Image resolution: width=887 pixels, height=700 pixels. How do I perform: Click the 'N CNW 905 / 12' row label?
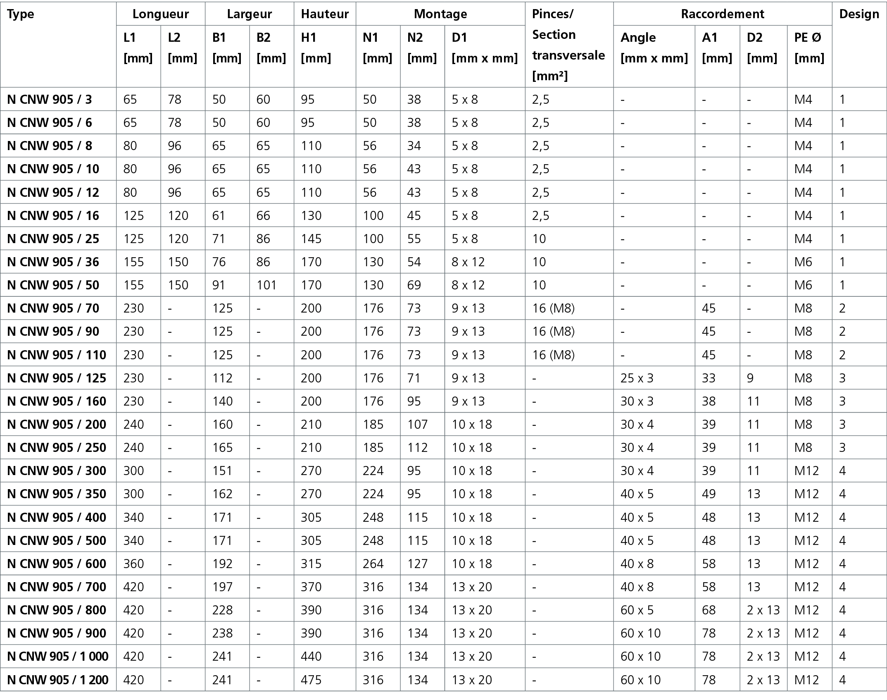[53, 192]
